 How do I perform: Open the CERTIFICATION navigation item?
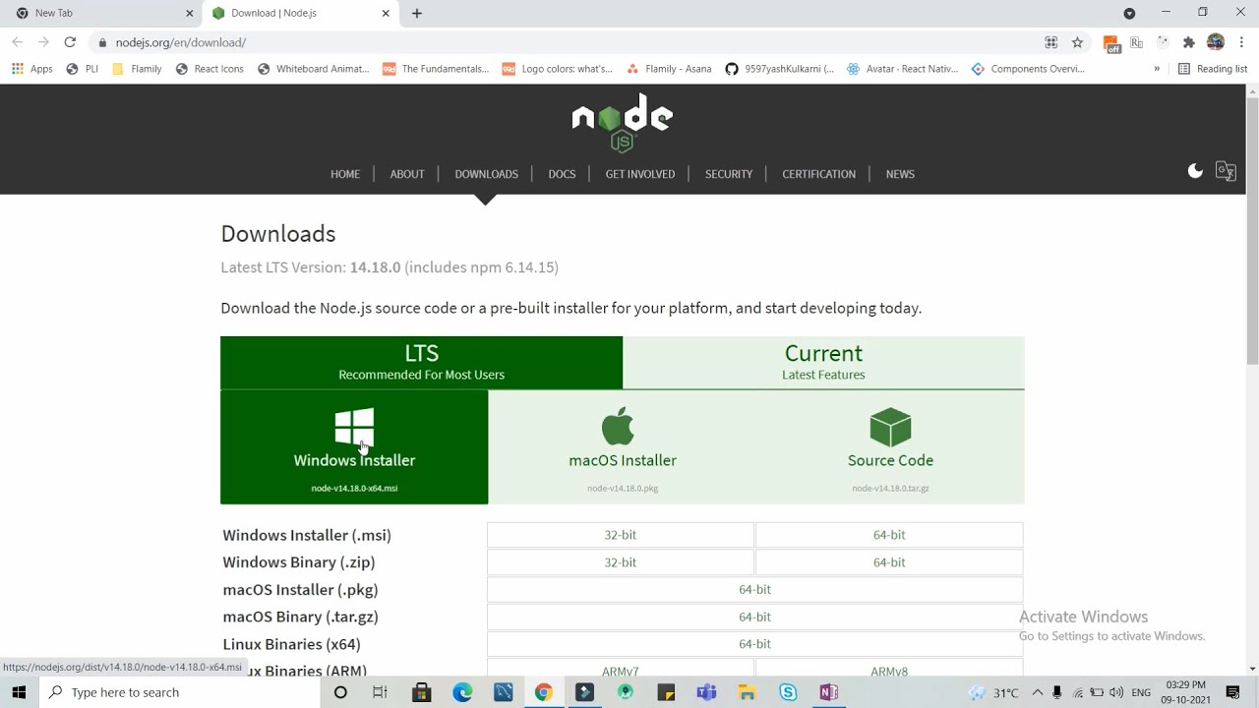click(x=818, y=174)
